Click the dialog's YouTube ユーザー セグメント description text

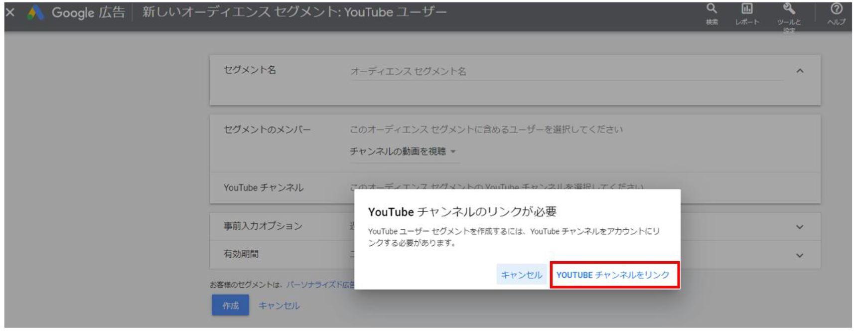tap(514, 238)
